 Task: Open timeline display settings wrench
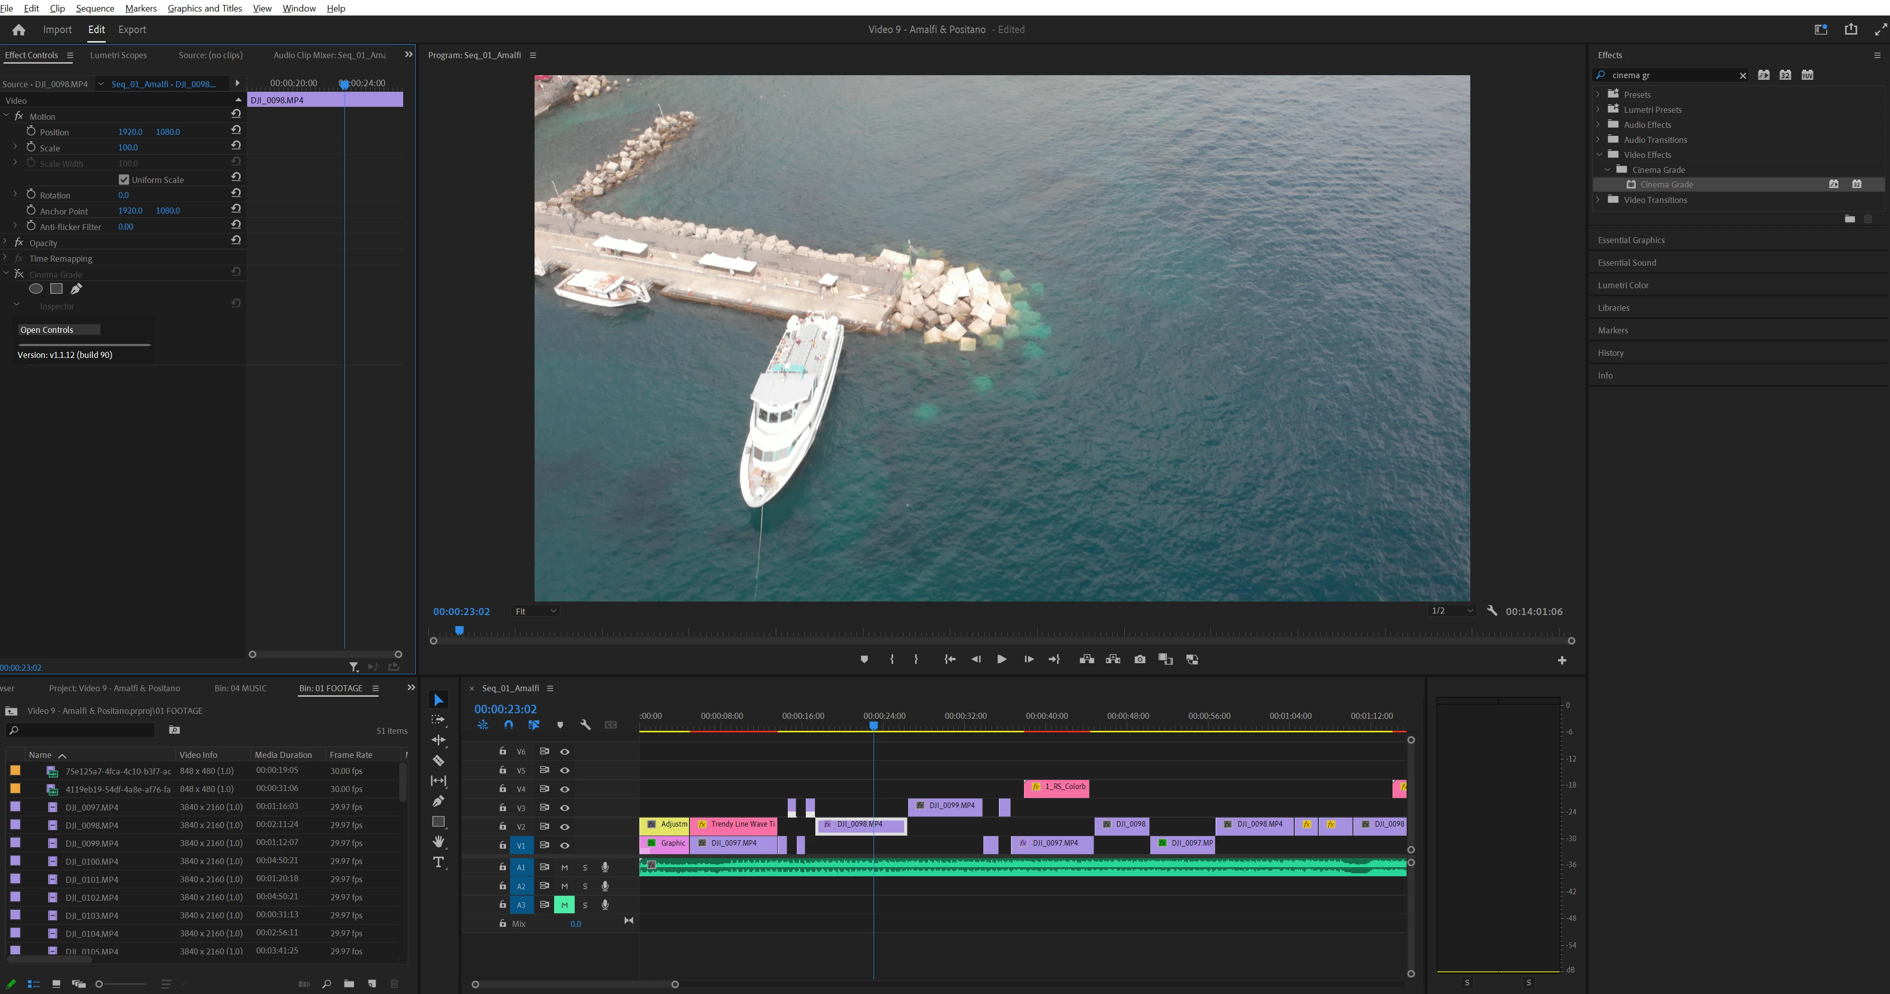coord(585,725)
